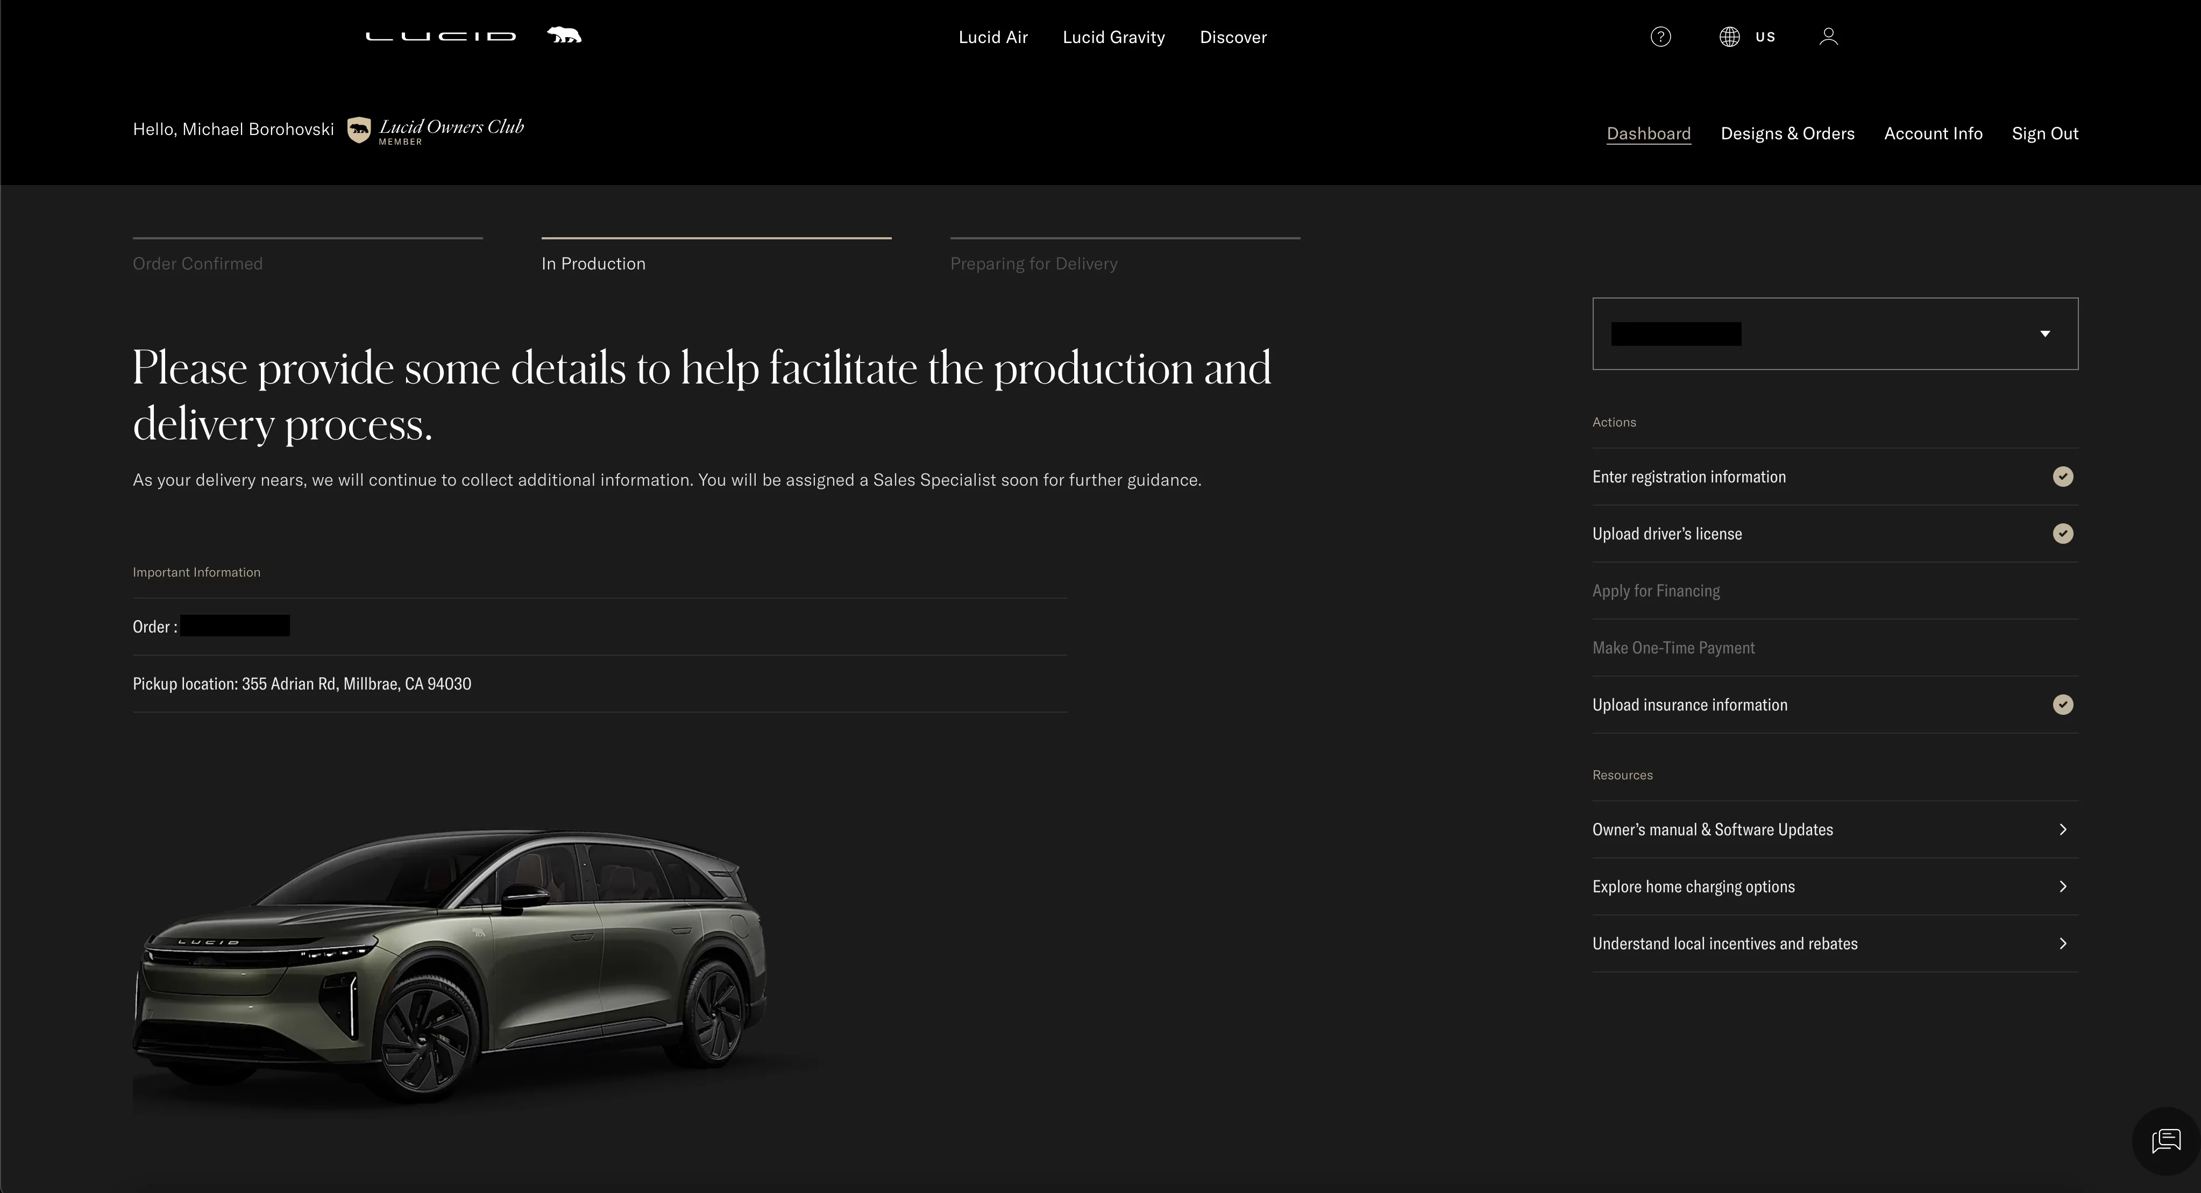The height and width of the screenshot is (1193, 2201).
Task: Click checkmark beside Enter registration information
Action: (x=2063, y=477)
